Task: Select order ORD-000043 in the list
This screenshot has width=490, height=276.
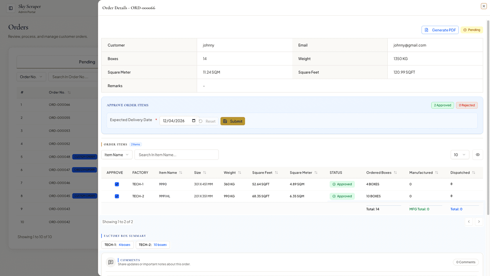Action: 59,209
